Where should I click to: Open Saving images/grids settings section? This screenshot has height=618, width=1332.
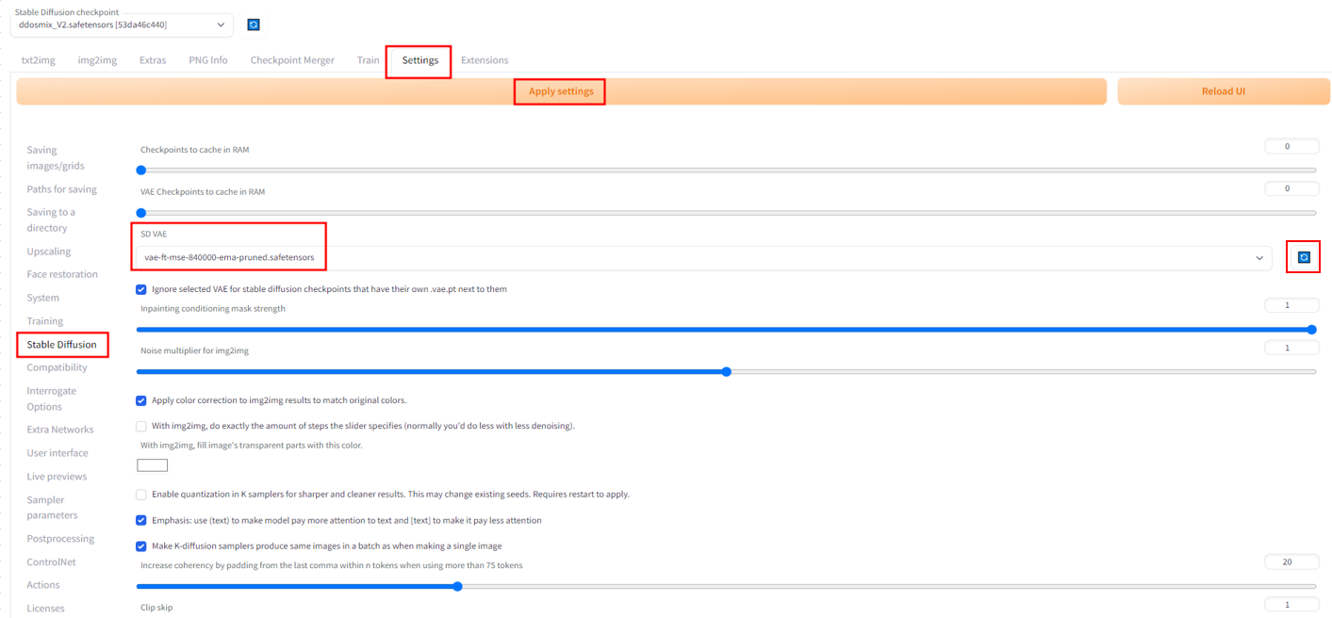56,157
